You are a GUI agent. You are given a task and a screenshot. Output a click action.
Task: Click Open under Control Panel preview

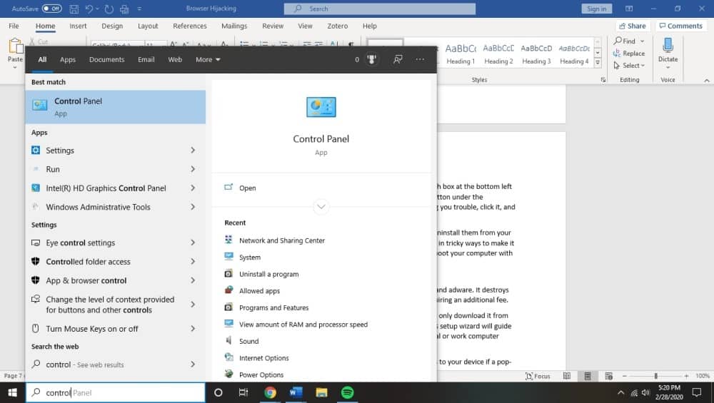click(247, 188)
